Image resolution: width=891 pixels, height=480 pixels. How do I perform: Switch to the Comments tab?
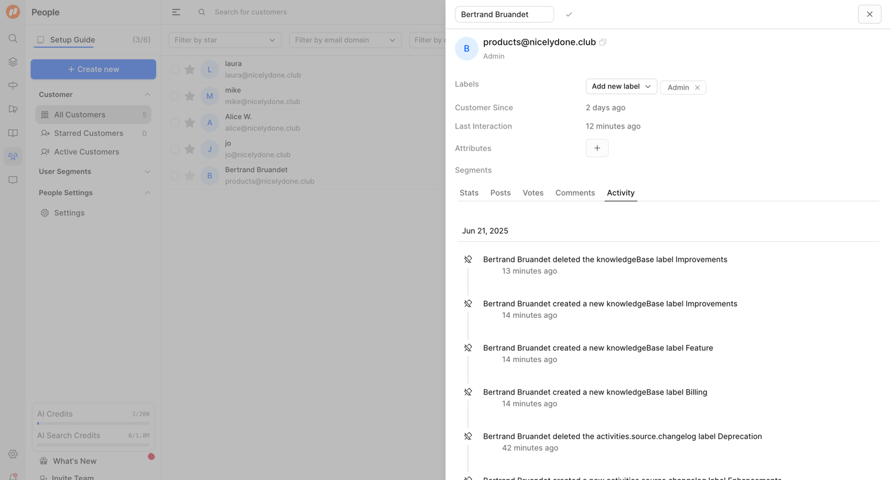pos(575,193)
